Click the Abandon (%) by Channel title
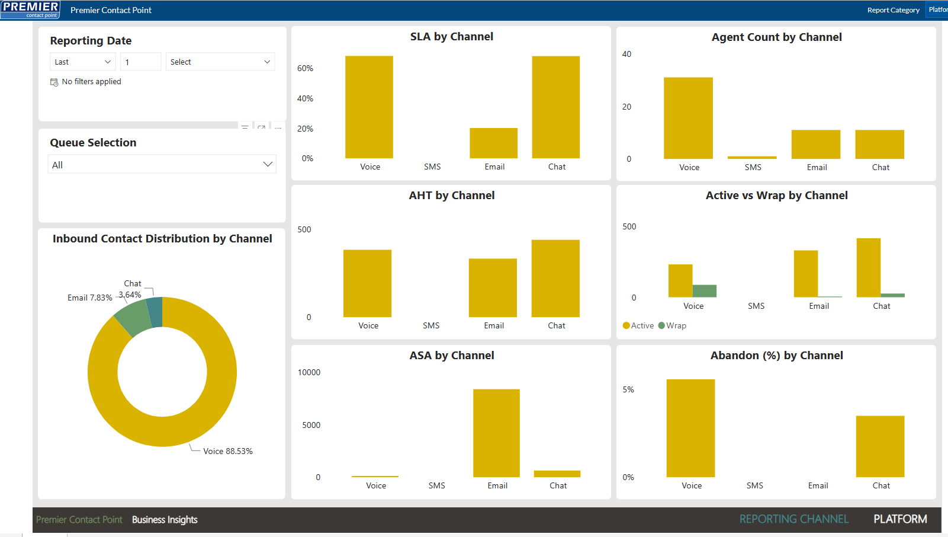 777,356
